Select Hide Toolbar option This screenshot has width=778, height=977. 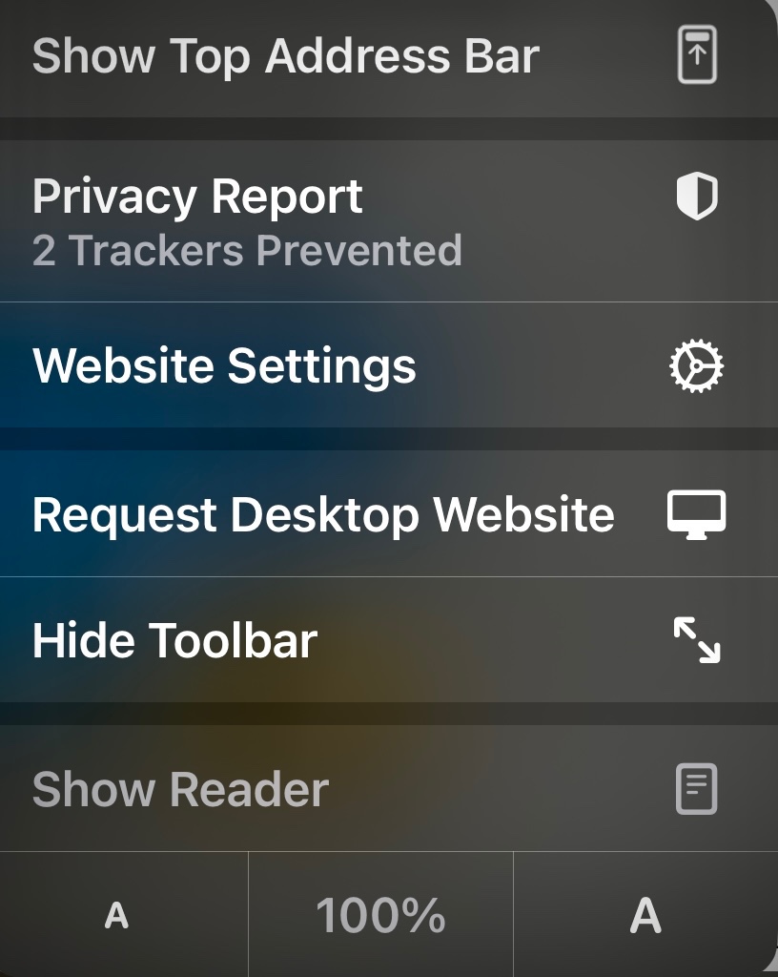point(389,640)
